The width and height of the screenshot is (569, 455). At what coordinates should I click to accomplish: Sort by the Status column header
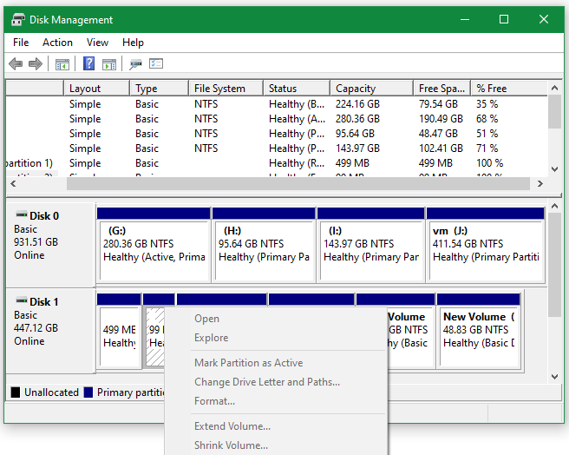pyautogui.click(x=297, y=89)
